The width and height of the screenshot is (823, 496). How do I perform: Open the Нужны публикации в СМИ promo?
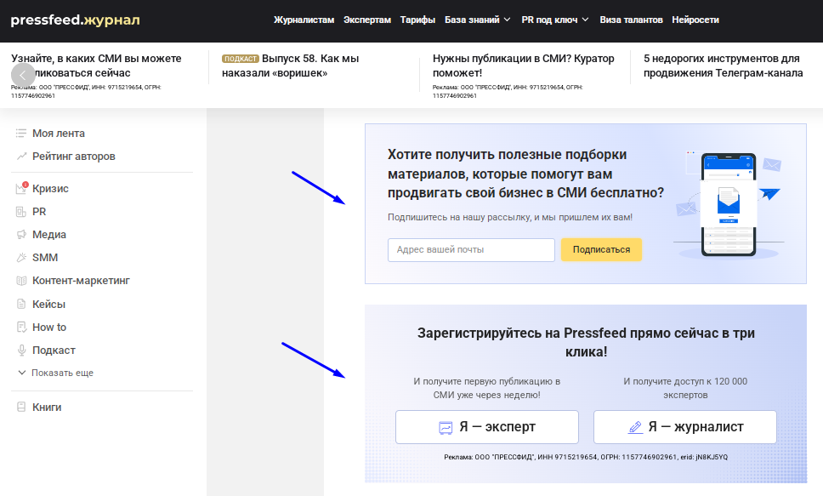[523, 66]
